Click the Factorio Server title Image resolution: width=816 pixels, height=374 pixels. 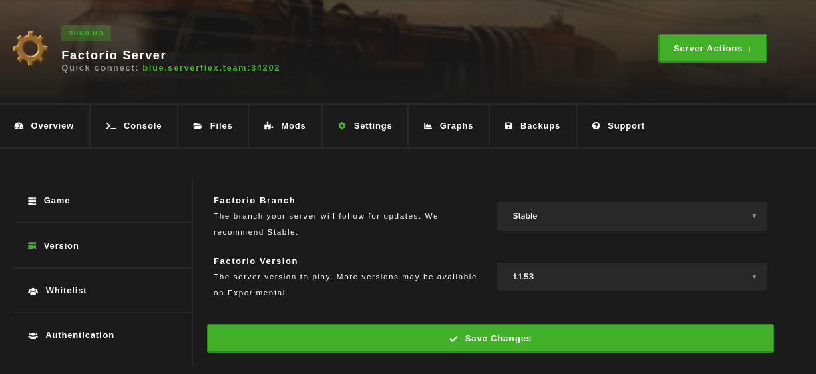point(114,55)
